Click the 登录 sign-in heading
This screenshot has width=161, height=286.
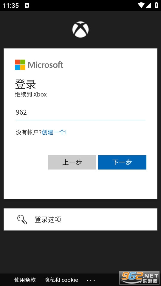[25, 84]
